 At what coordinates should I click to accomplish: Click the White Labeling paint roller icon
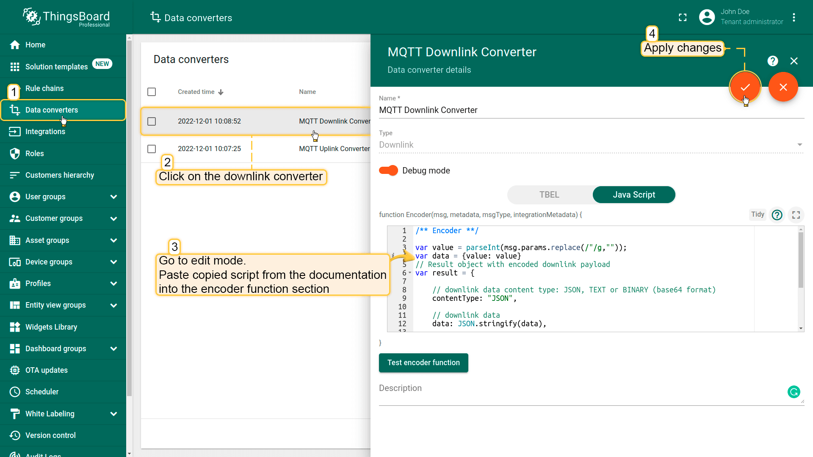pyautogui.click(x=15, y=414)
